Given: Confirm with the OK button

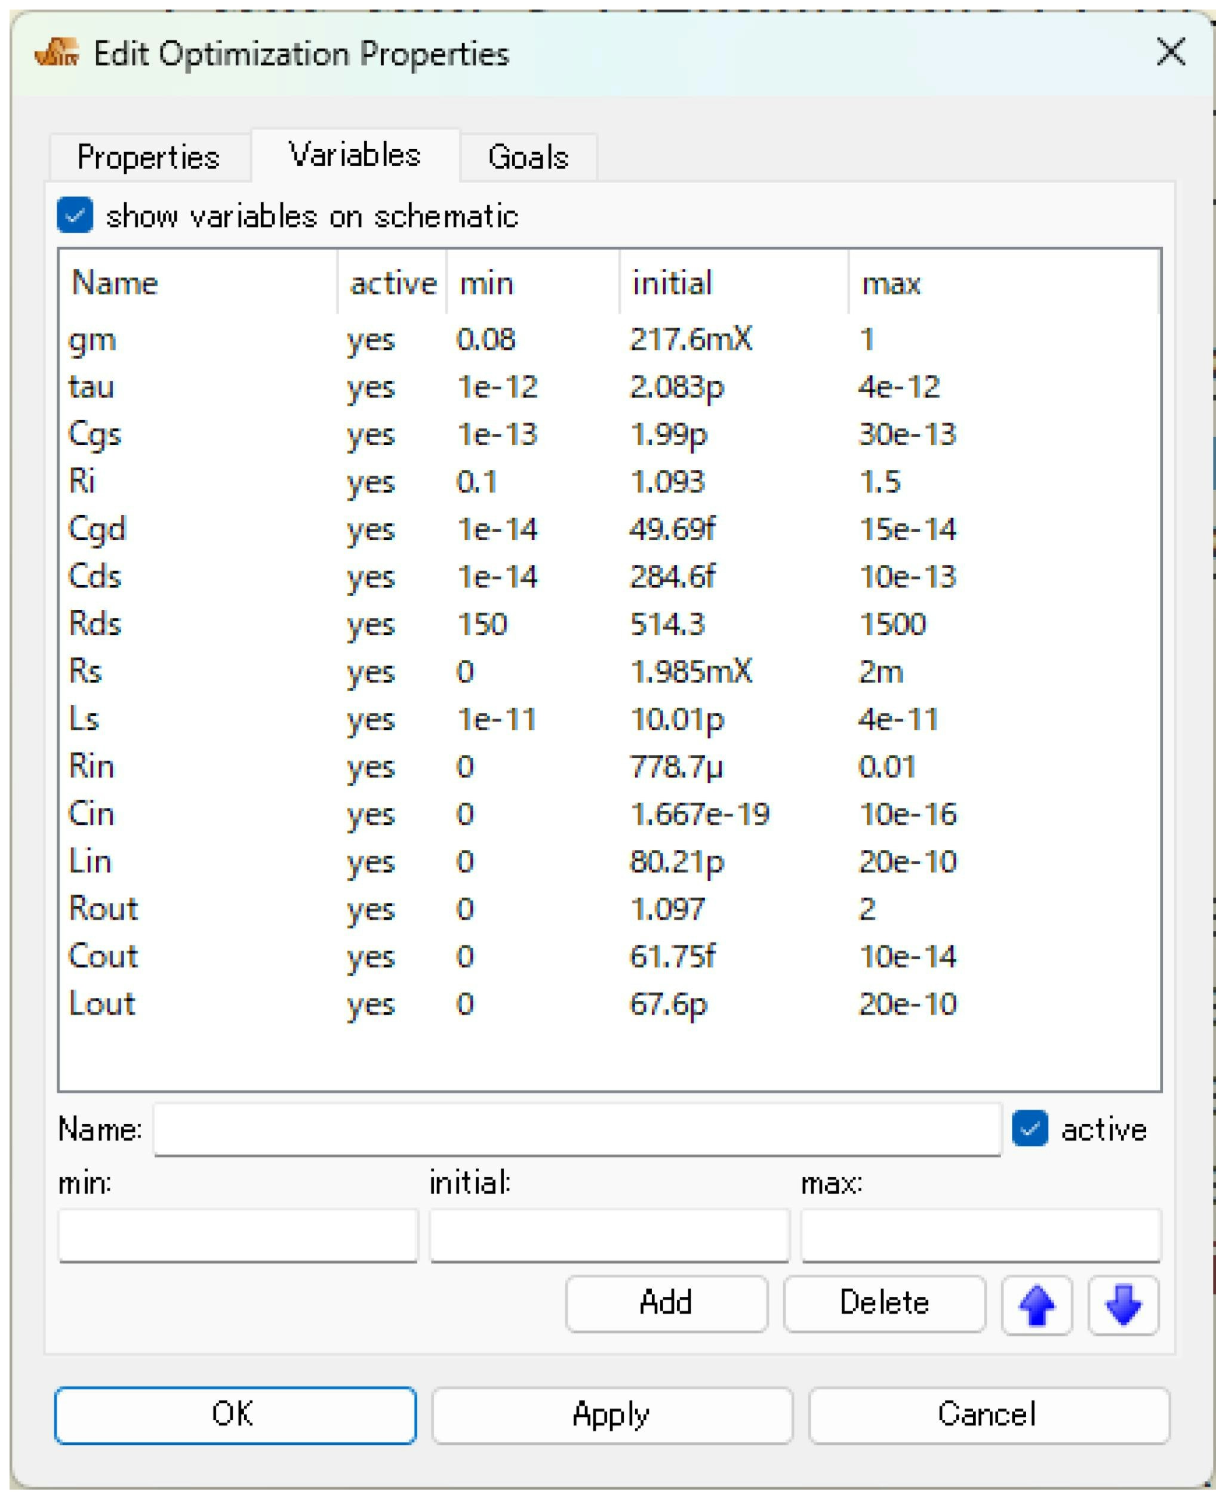Looking at the screenshot, I should [235, 1414].
